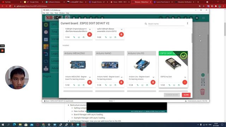
Task: Remove the Arduino MEGA2560 board
Action: click(x=89, y=82)
